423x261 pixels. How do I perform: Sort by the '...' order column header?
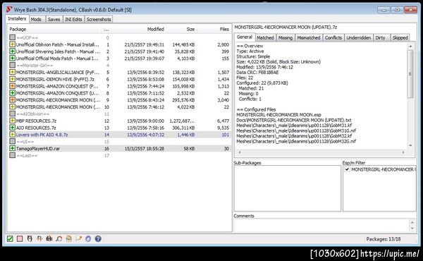[x=106, y=29]
